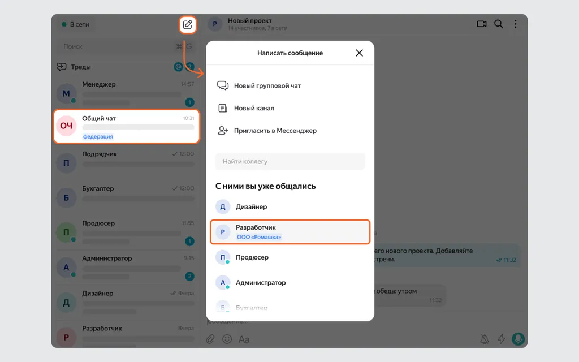
Task: Click the Найти коллегу search field
Action: (290, 161)
